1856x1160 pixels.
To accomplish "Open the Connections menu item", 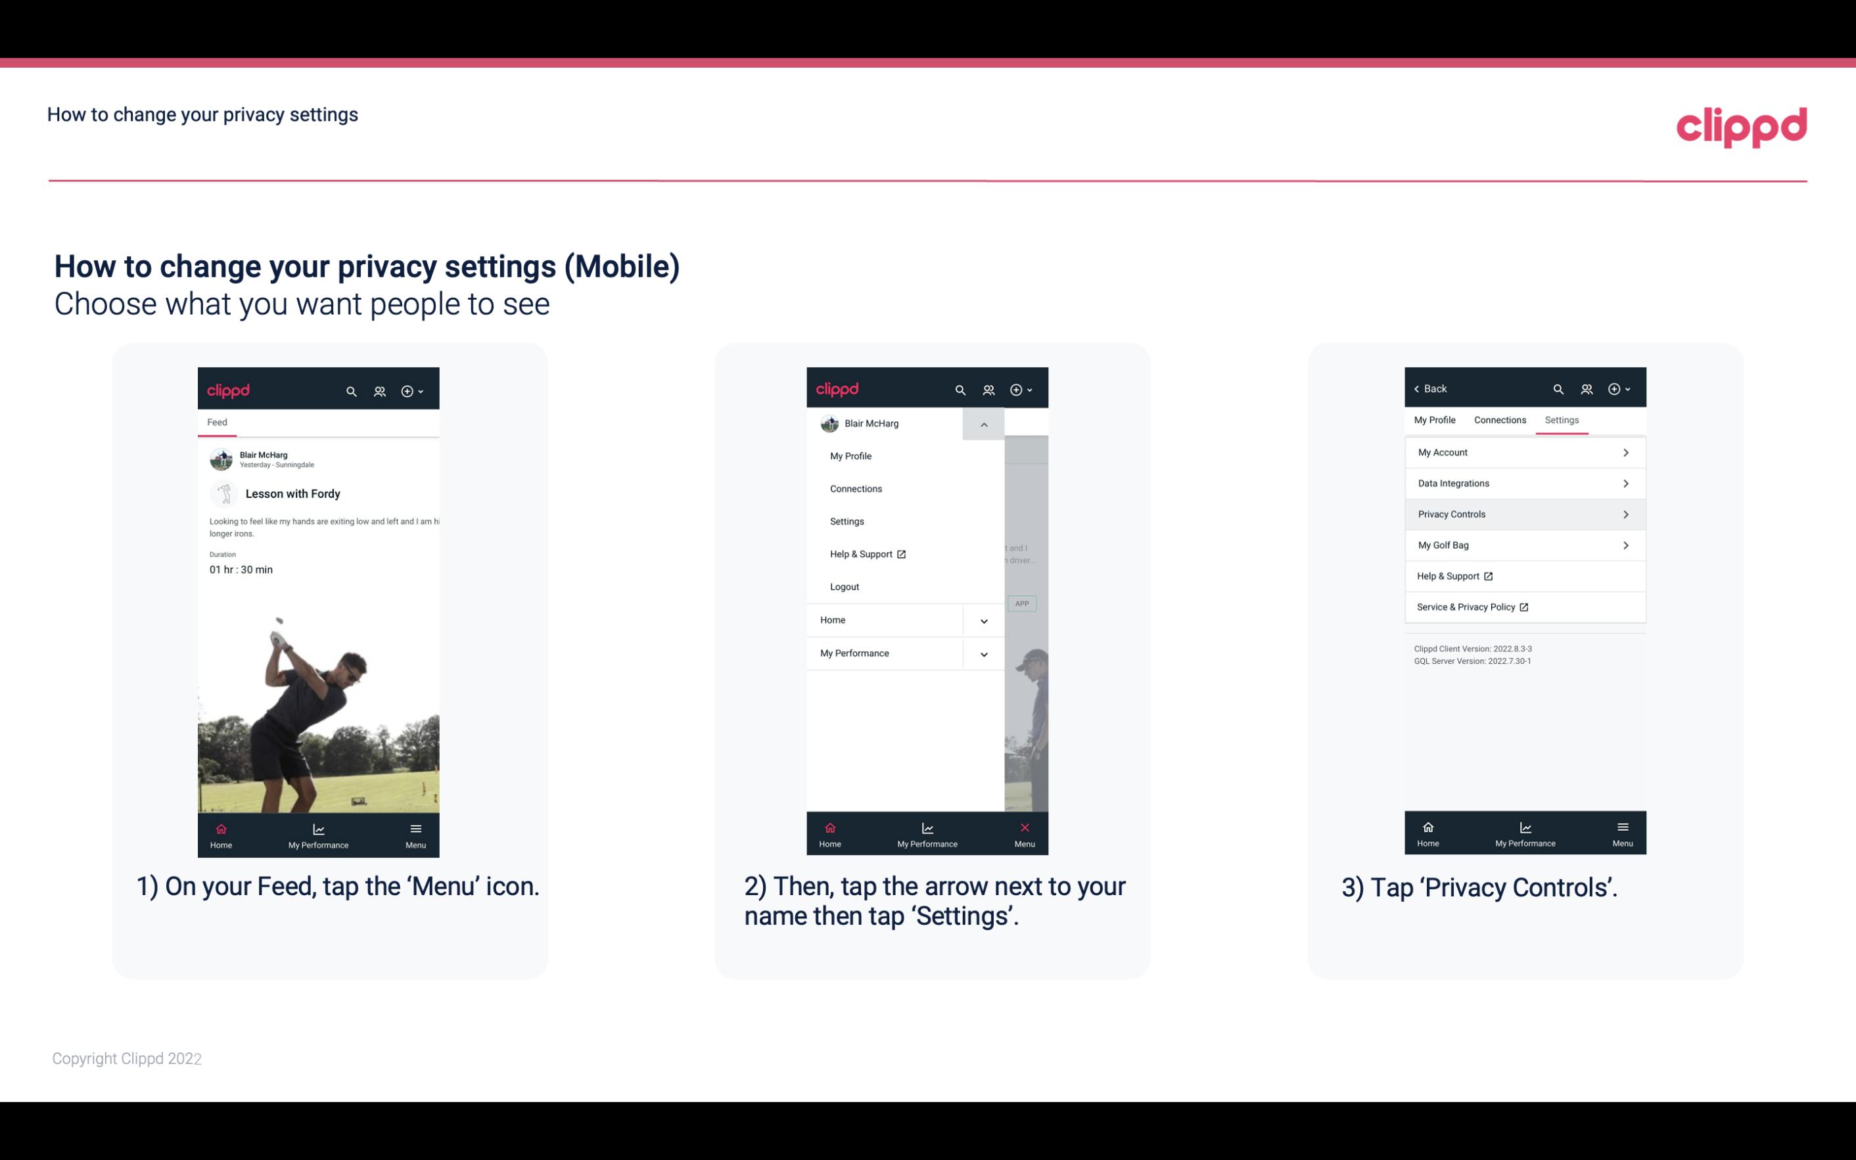I will [x=855, y=488].
